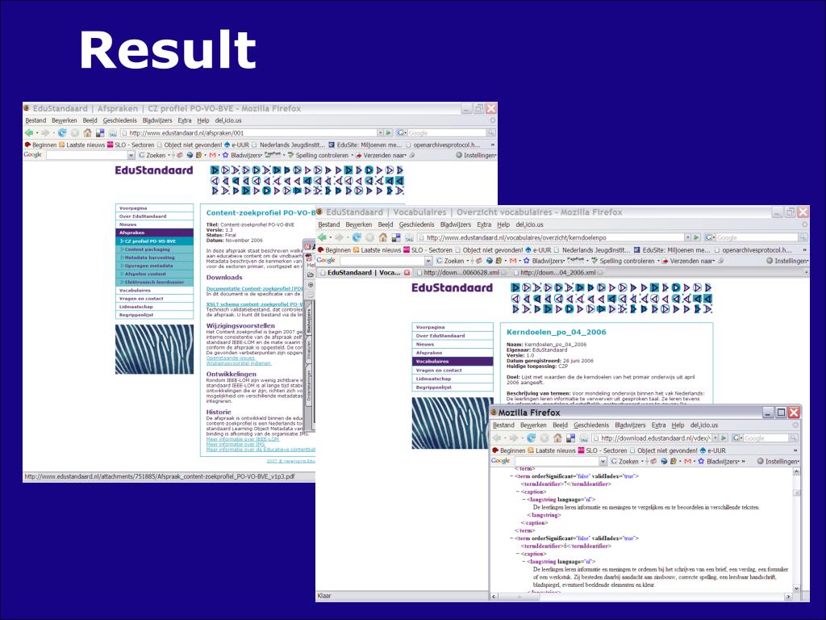Click Gmail icon in Vocabulaires window Google toolbar
Image resolution: width=826 pixels, height=620 pixels.
(x=513, y=261)
